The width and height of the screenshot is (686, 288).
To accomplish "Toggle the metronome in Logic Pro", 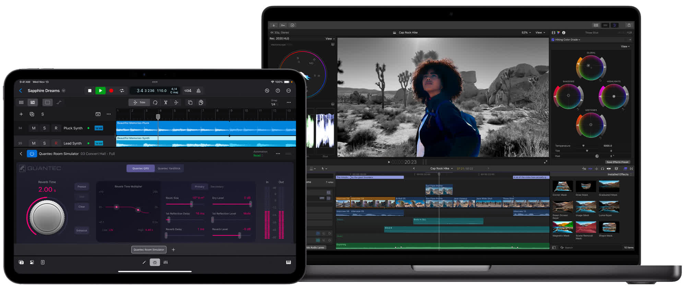I will pos(199,91).
